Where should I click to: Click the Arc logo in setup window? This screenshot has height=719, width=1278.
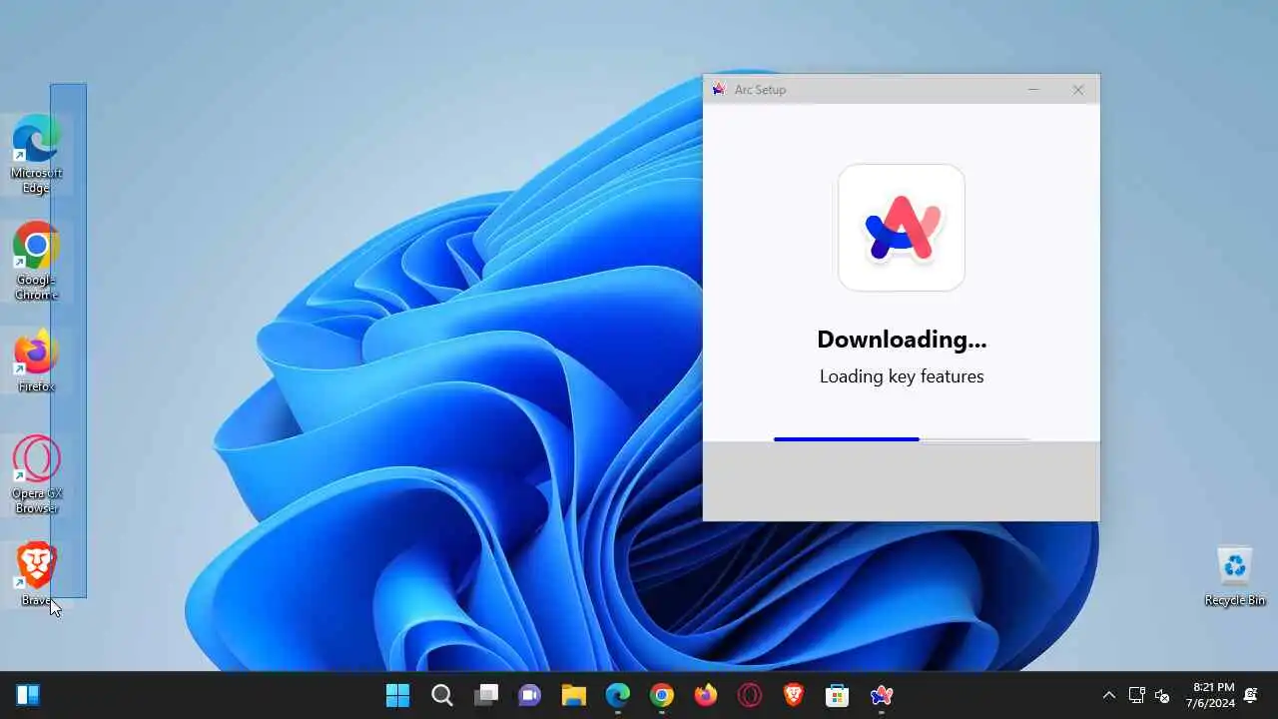tap(902, 228)
